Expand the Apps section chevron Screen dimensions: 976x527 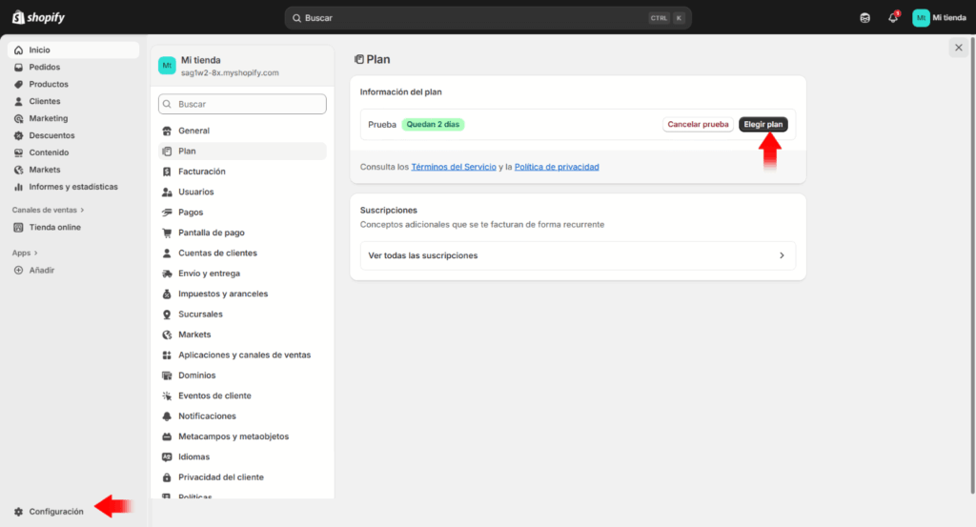36,253
